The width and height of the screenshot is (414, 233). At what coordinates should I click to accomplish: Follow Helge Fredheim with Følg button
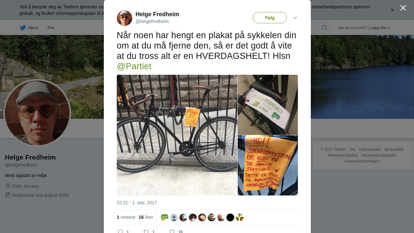click(270, 18)
